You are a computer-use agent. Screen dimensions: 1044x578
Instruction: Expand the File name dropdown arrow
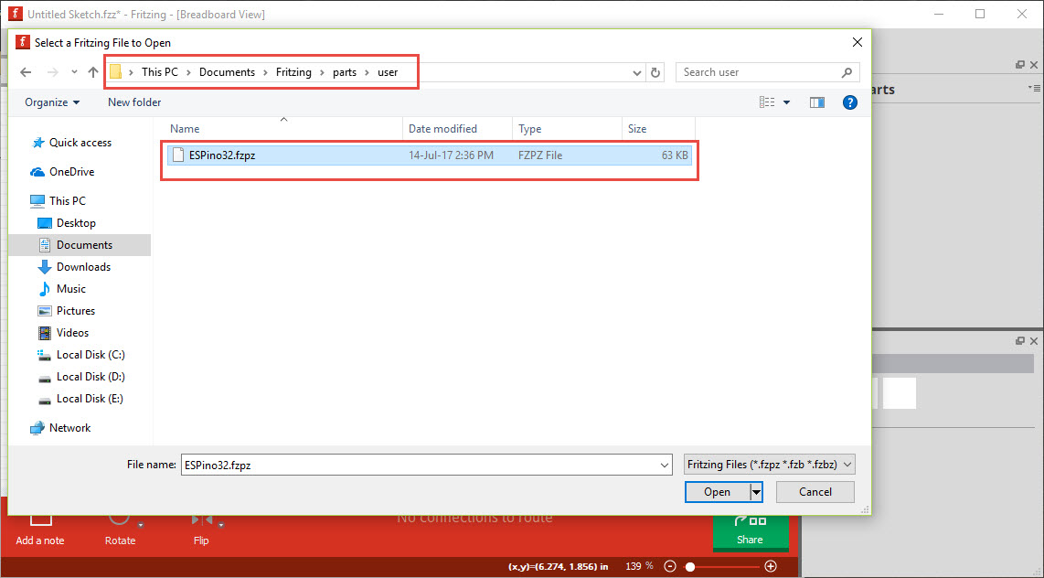pyautogui.click(x=664, y=465)
